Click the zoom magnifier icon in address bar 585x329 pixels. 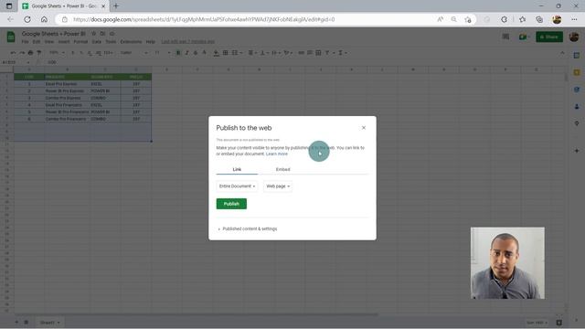pyautogui.click(x=453, y=19)
